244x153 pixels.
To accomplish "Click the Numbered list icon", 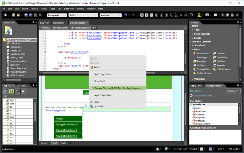I will click(x=171, y=15).
